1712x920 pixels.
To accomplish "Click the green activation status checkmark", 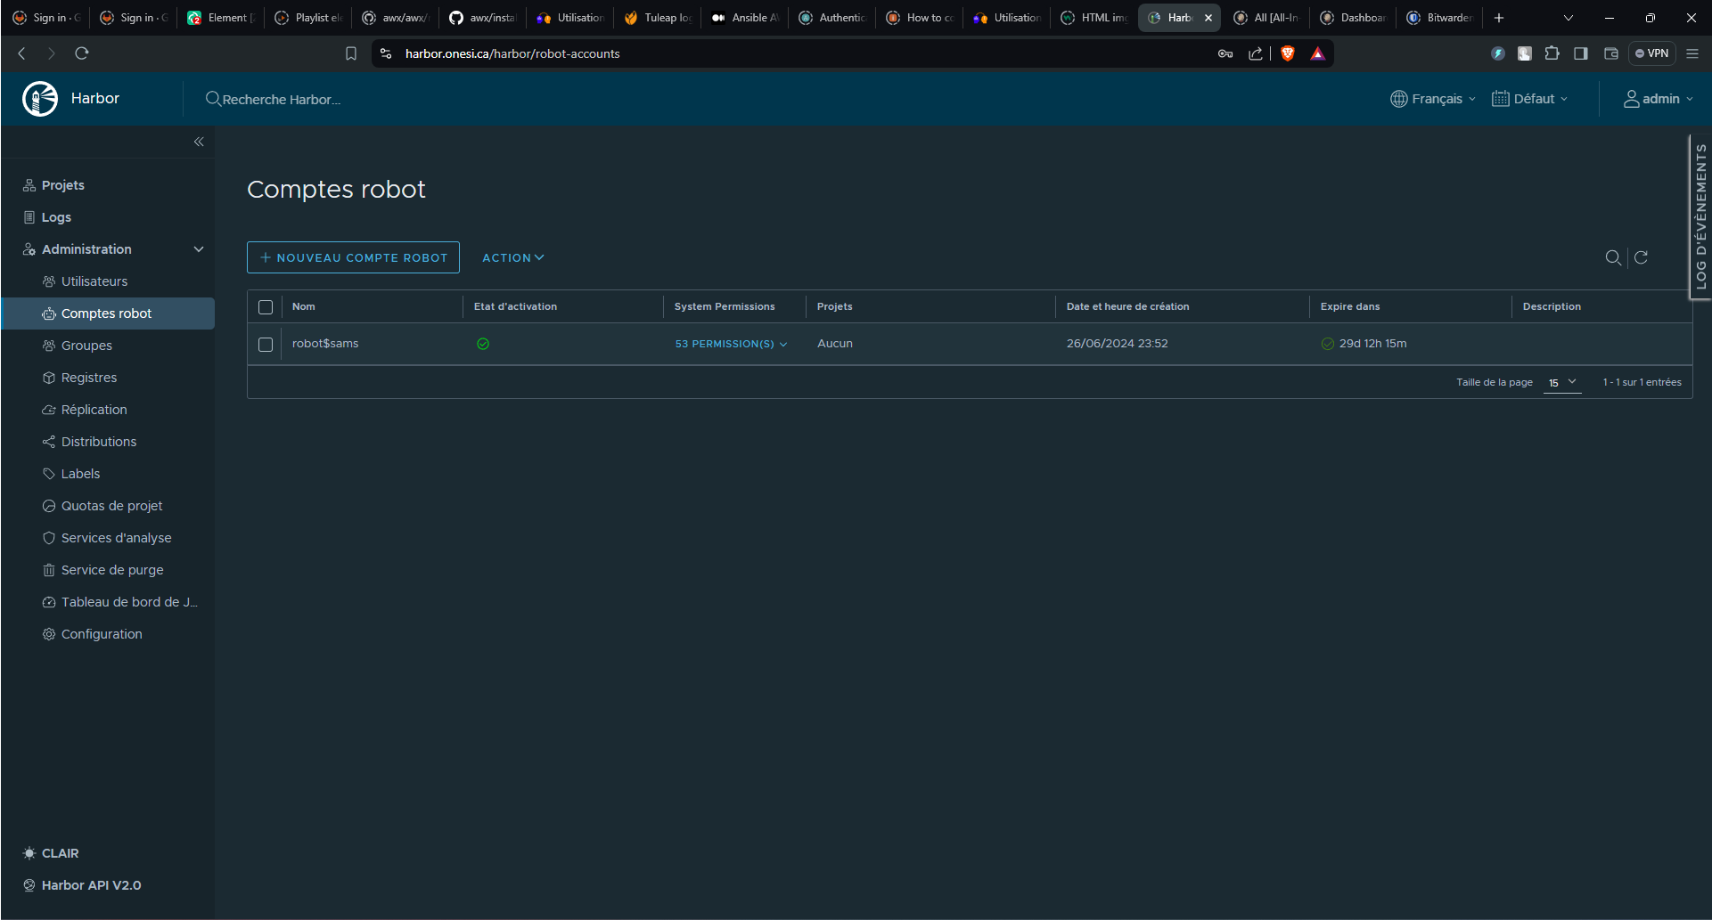I will pos(483,344).
